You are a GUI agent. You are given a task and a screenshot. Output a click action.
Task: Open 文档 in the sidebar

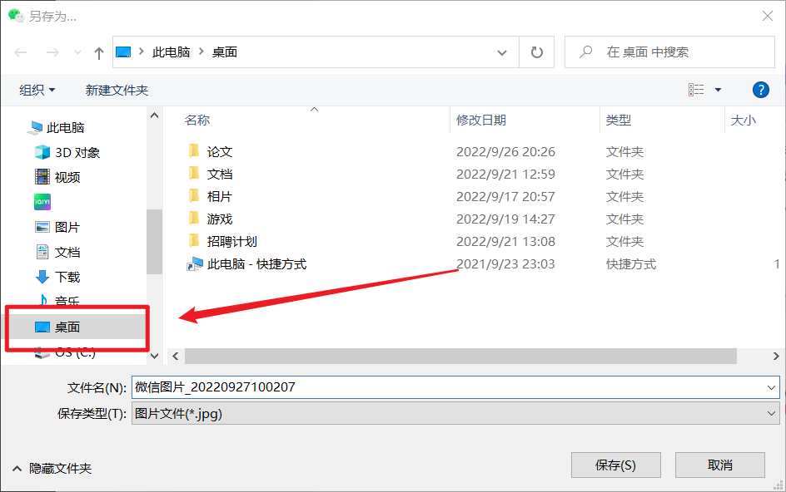pos(67,253)
